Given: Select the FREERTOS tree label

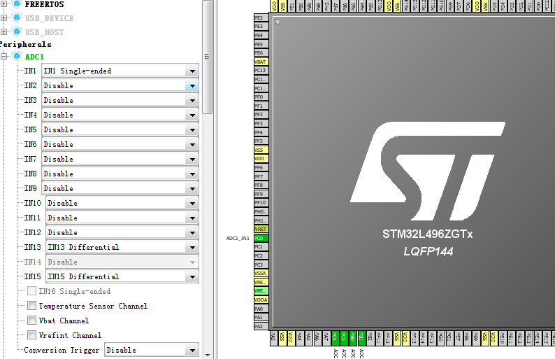Looking at the screenshot, I should coord(44,4).
